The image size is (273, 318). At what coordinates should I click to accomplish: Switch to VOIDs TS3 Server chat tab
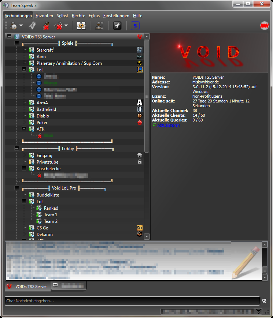point(28,287)
